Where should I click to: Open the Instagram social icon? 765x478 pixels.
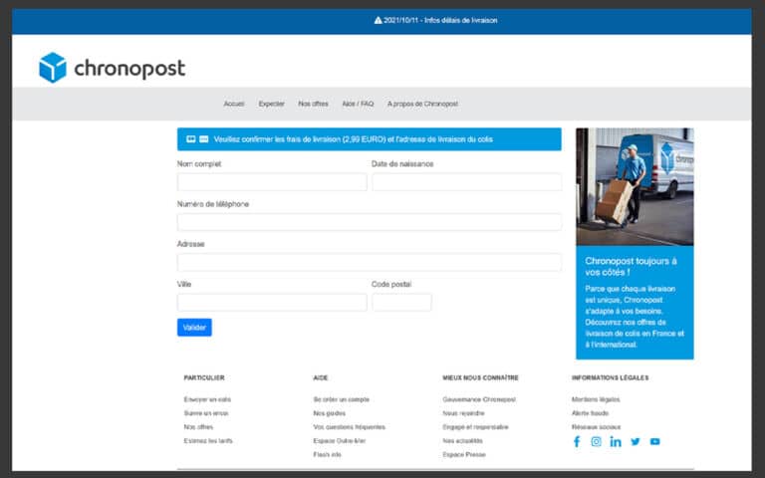click(596, 441)
